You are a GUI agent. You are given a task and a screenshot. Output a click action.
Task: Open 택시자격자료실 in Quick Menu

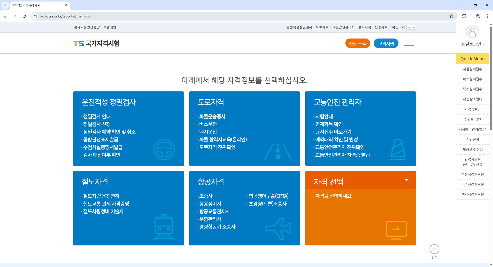[x=472, y=194]
